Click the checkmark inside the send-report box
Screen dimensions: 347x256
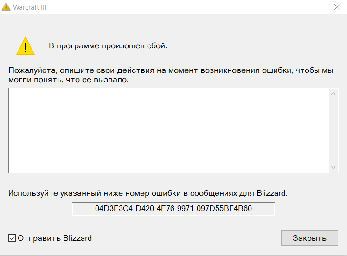pos(12,238)
